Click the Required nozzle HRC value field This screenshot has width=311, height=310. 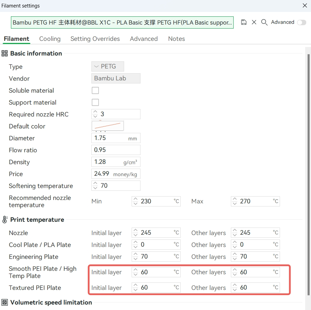[116, 114]
